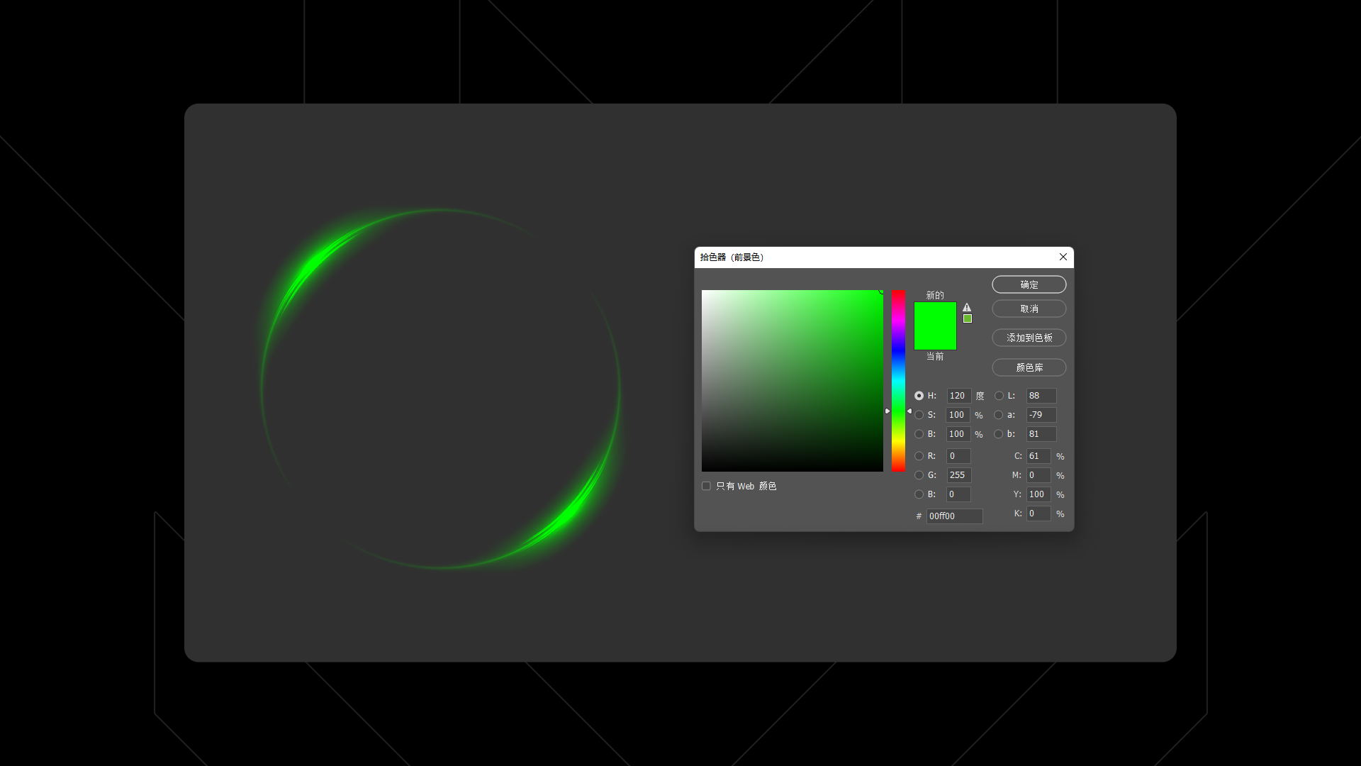Enable the 只有 Web 颜色 checkbox

tap(706, 486)
